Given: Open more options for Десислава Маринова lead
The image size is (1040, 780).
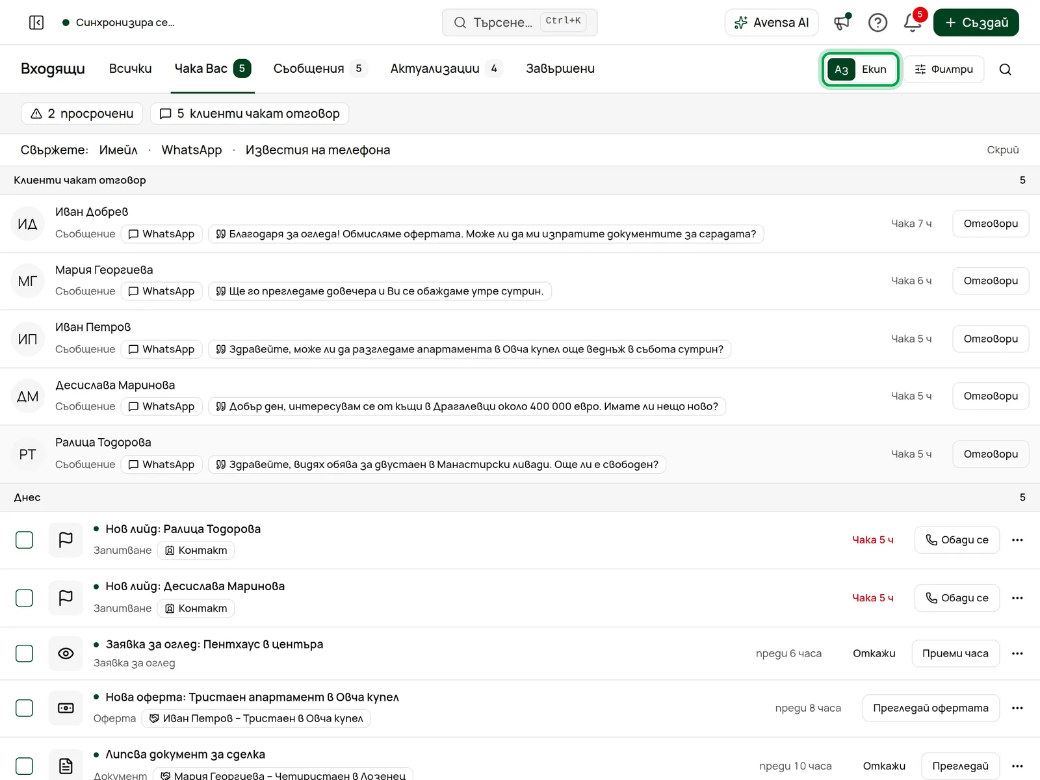Looking at the screenshot, I should coord(1017,598).
